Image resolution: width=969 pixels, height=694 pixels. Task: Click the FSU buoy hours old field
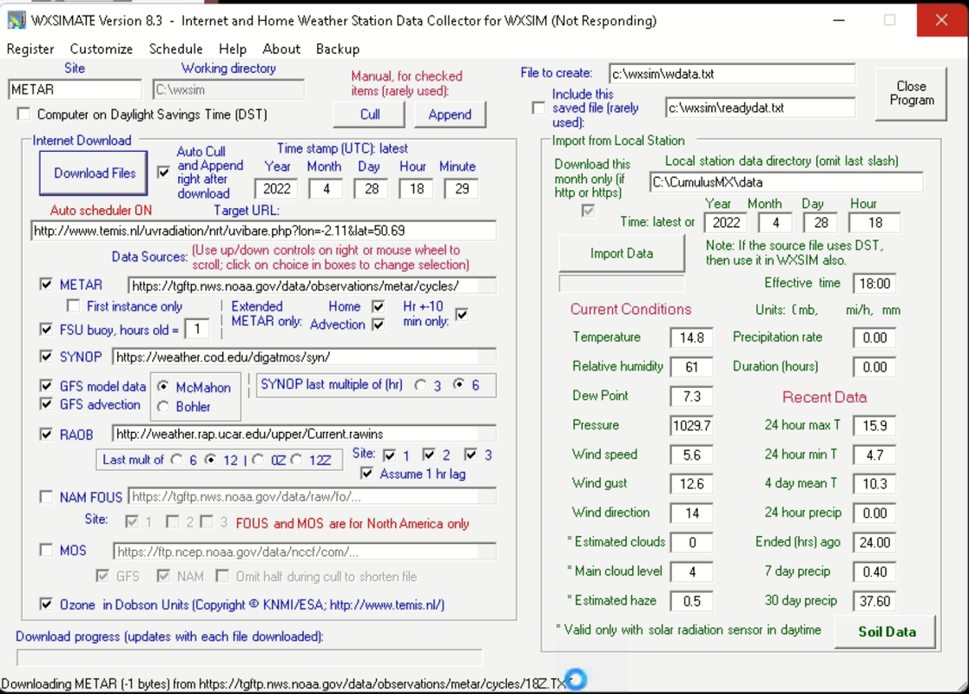[x=197, y=329]
